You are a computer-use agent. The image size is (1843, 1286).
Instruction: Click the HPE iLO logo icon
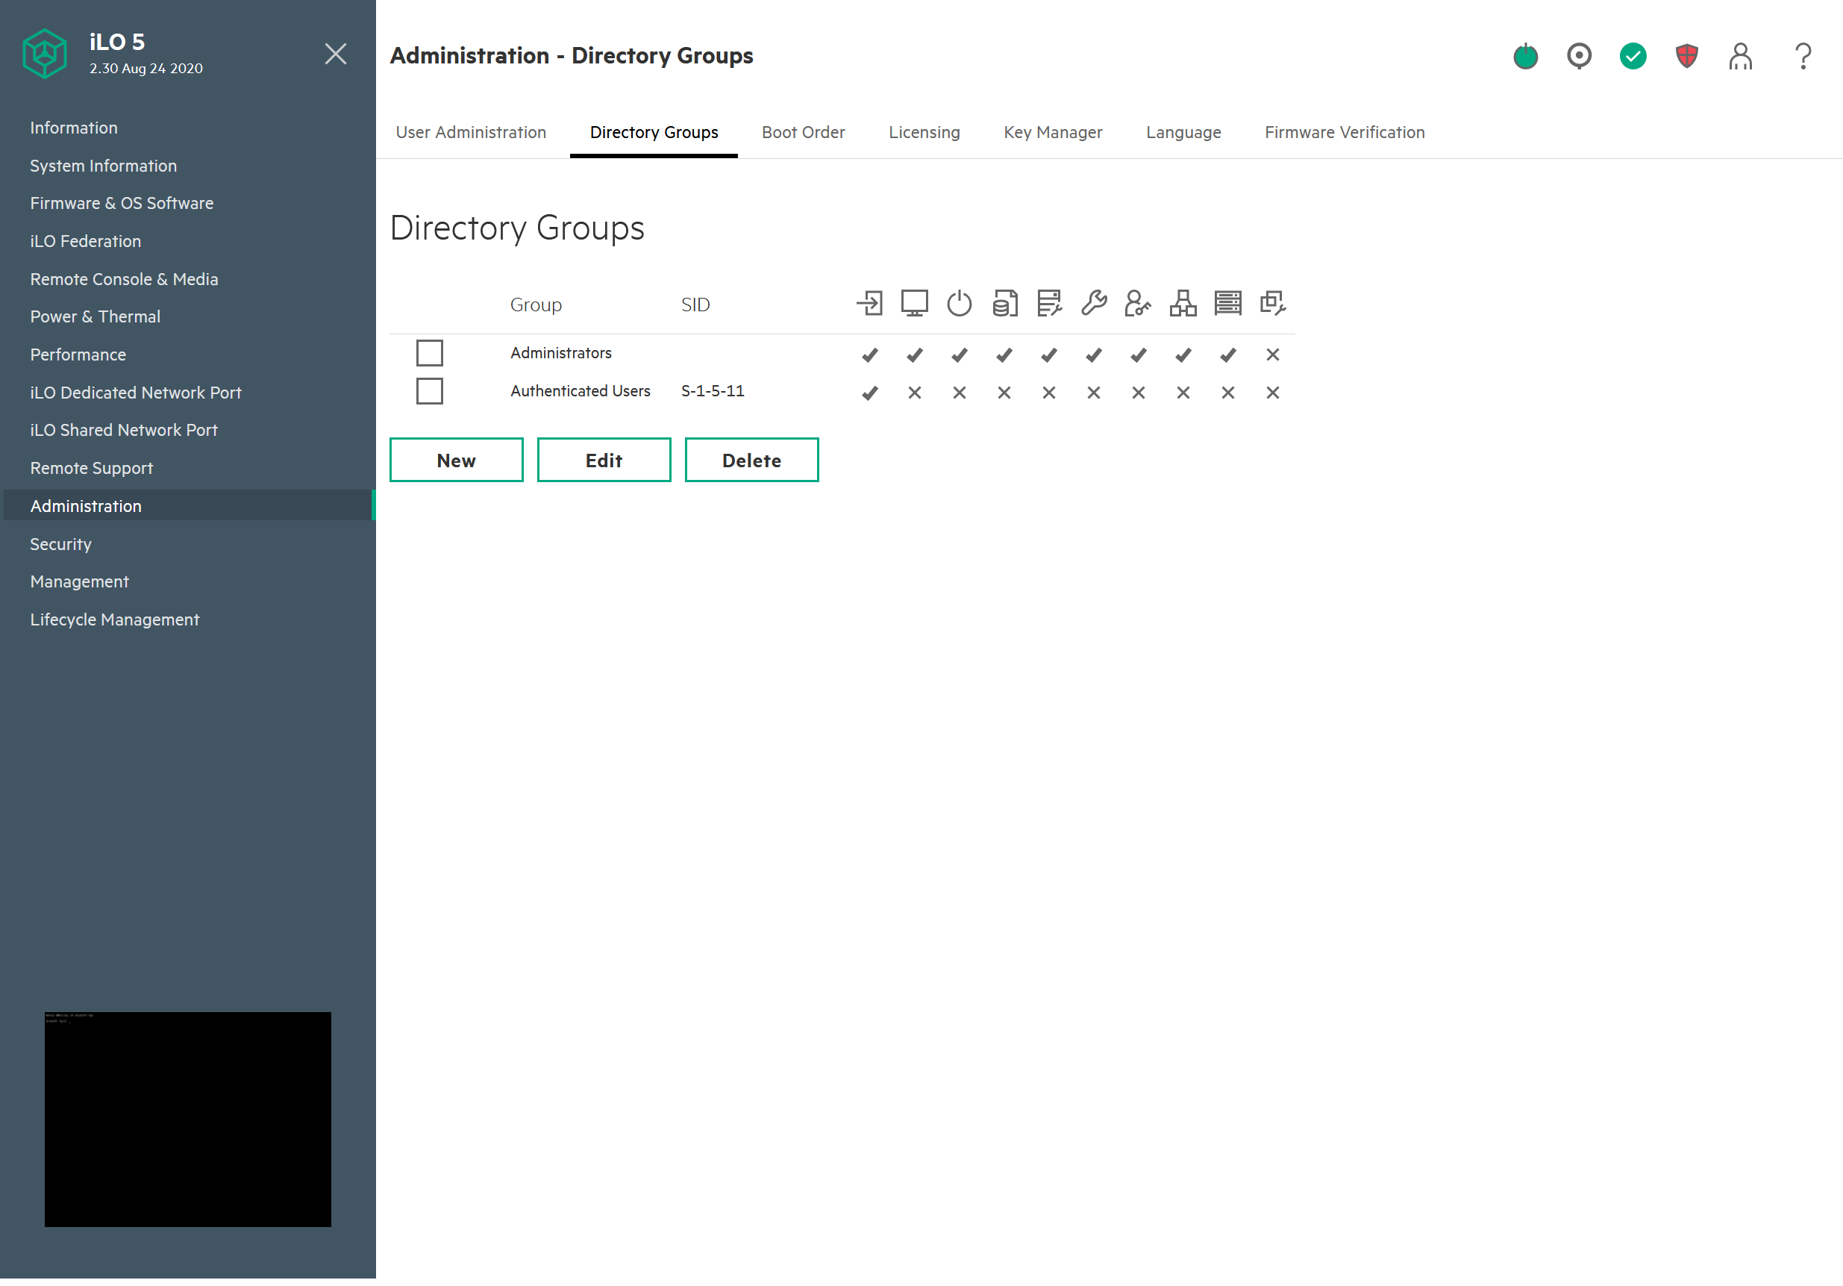pyautogui.click(x=45, y=54)
